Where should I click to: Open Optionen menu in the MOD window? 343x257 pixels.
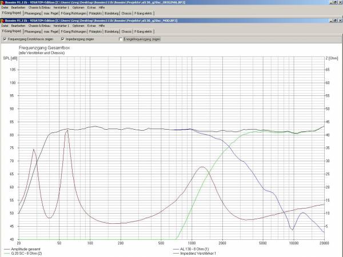(x=78, y=26)
